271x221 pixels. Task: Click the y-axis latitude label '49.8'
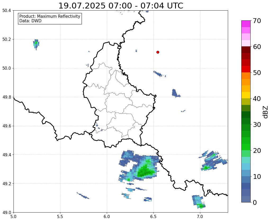click(x=6, y=97)
